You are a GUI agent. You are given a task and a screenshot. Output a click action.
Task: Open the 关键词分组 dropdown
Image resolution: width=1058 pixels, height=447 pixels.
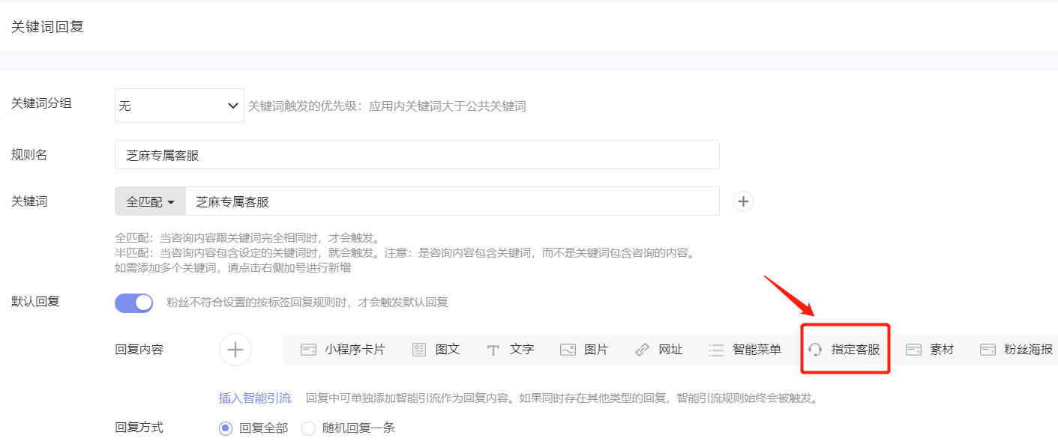(178, 105)
